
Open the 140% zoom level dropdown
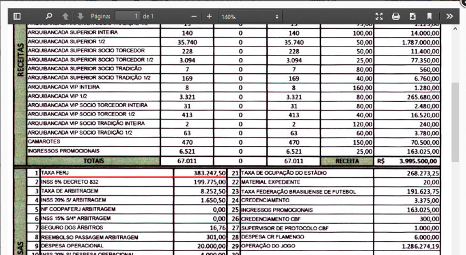250,15
